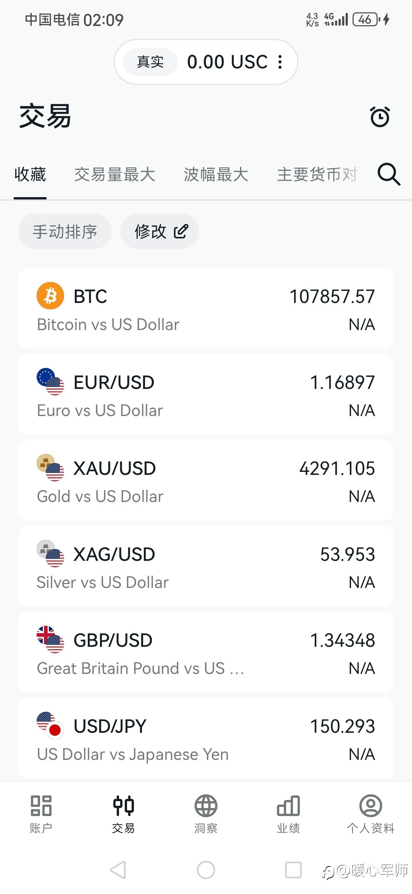
Task: Tap the 真实 account type badge
Action: coord(150,62)
